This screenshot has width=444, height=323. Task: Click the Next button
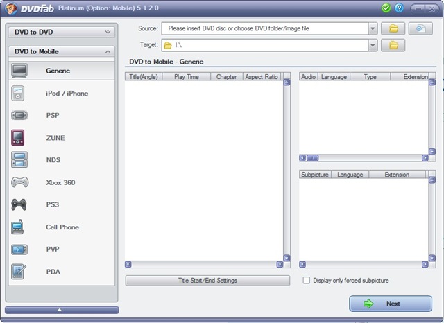391,304
